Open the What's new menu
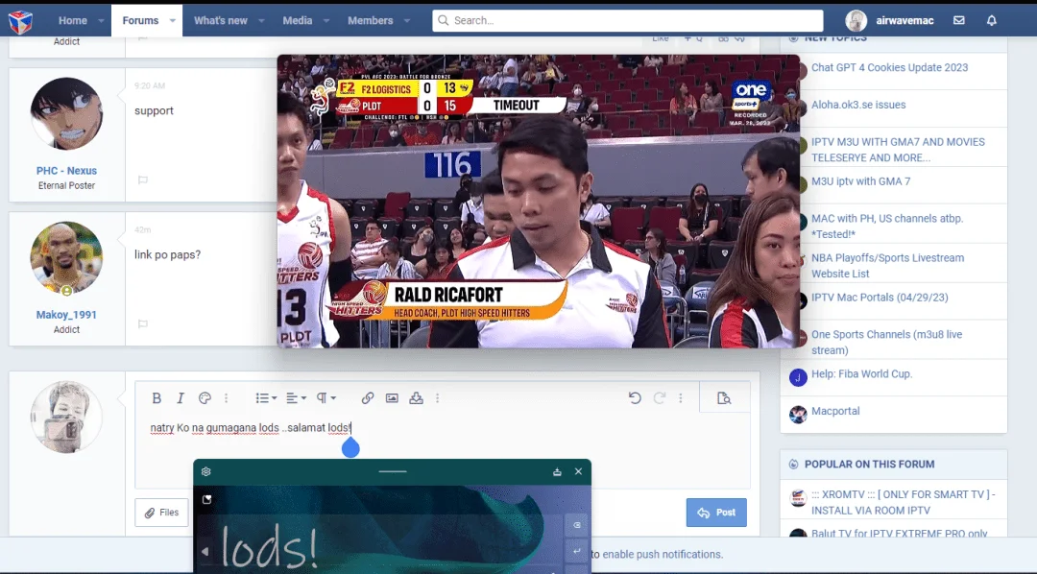 coord(221,20)
